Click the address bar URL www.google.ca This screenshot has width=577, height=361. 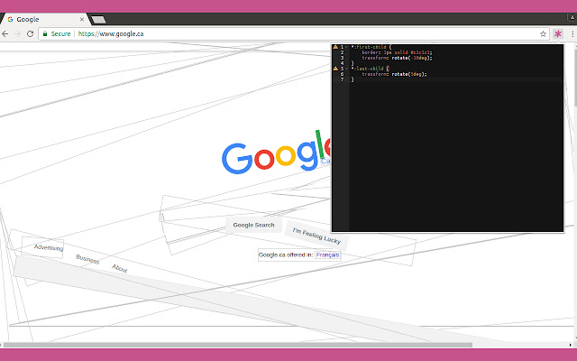111,34
